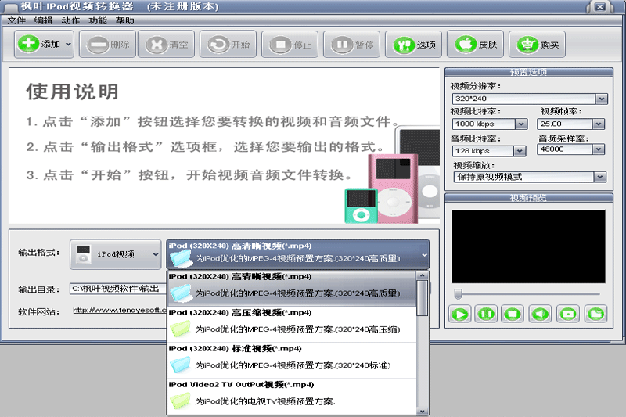Select the 标准视频 (*.mp4) preset item
This screenshot has width=626, height=417.
click(291, 361)
